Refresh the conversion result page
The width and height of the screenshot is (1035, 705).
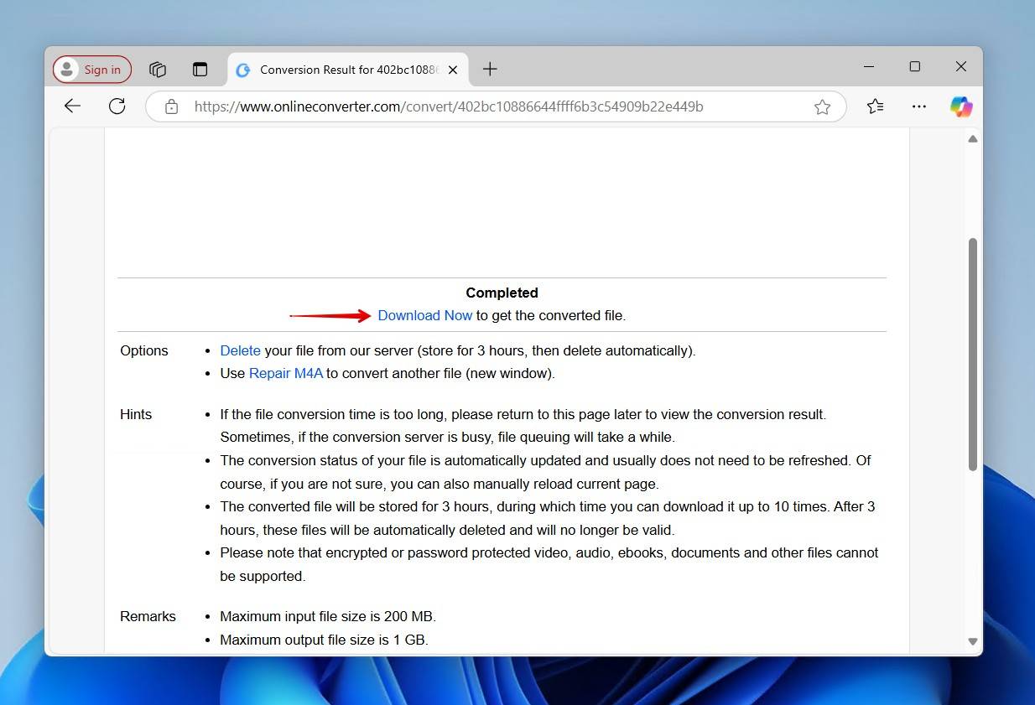tap(117, 106)
